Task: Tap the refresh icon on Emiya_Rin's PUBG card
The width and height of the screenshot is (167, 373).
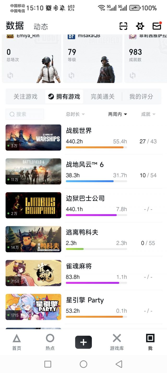Action: coord(10,75)
